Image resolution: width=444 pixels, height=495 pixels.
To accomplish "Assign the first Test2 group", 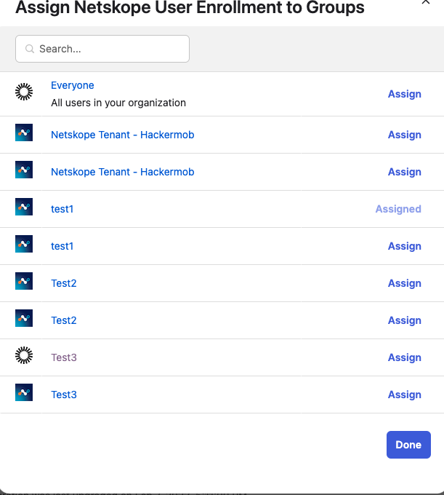I will point(404,283).
